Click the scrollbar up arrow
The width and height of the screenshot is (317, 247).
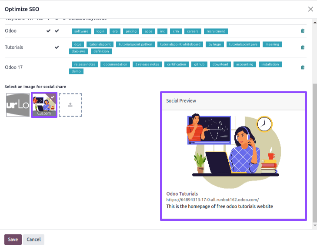[315, 22]
